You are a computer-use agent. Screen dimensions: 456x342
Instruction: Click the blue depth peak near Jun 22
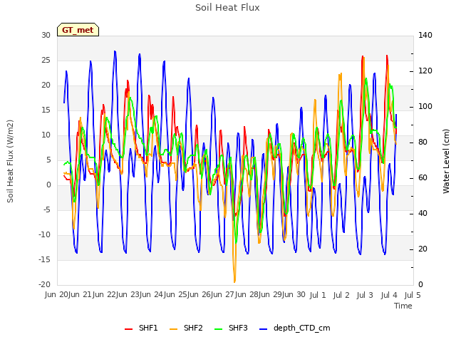115,52
